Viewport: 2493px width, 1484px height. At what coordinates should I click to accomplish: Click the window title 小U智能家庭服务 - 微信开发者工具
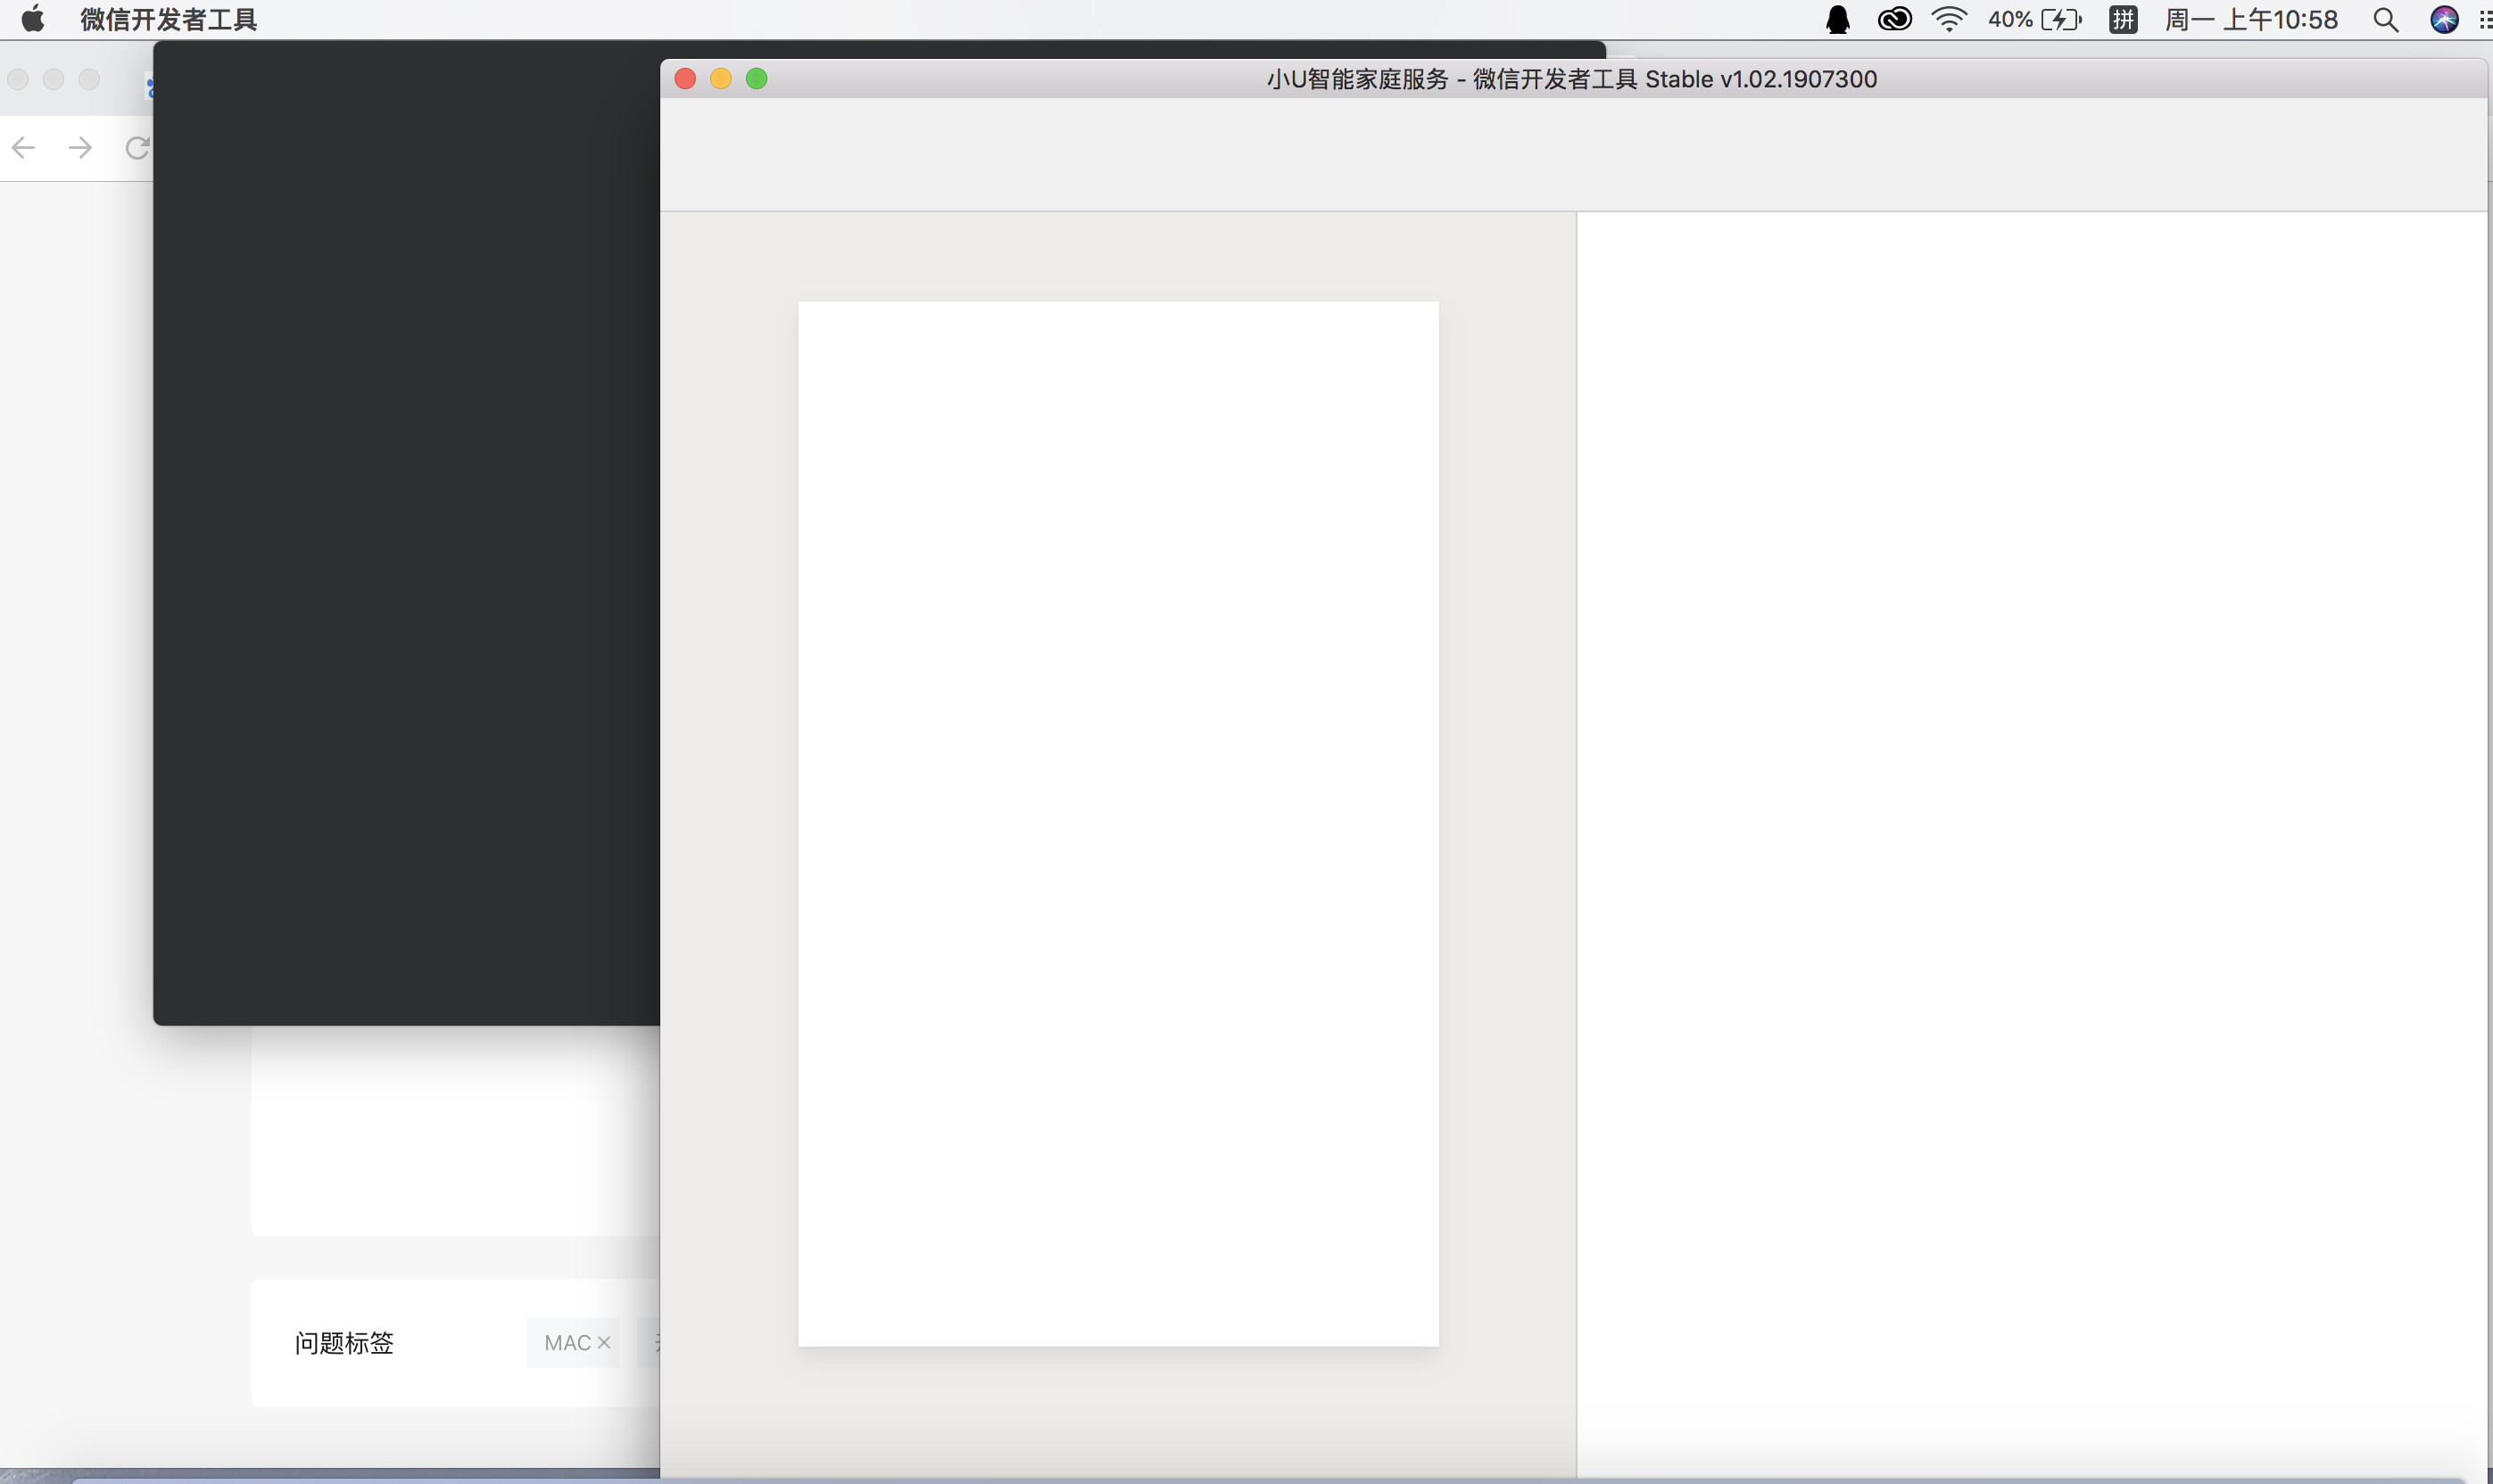tap(1571, 79)
